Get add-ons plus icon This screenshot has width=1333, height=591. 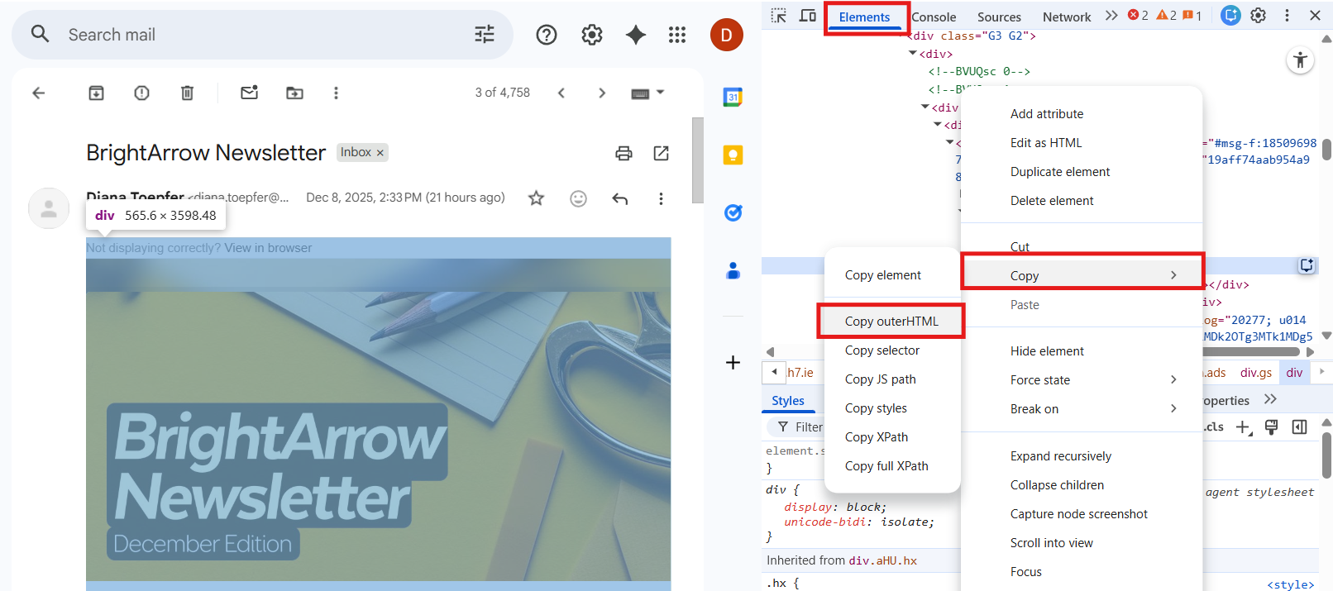coord(733,362)
